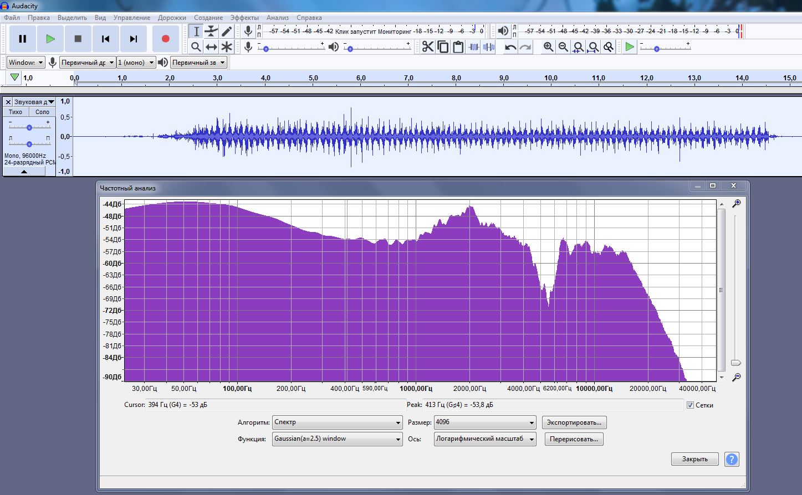Click the blue help question icon
This screenshot has width=802, height=495.
(x=732, y=459)
